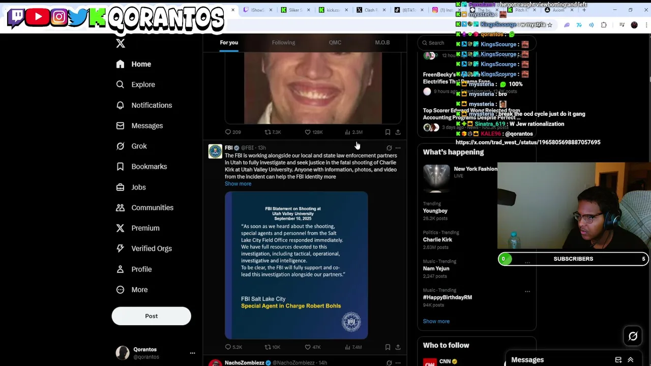This screenshot has width=651, height=366.
Task: Go to Home in the sidebar
Action: (133, 64)
